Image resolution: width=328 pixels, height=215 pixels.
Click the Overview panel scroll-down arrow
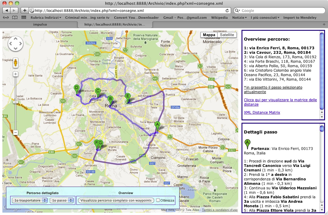click(322, 117)
